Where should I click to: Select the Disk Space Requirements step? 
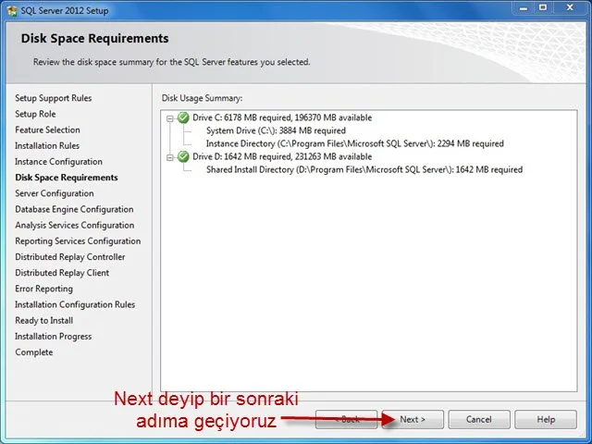pyautogui.click(x=67, y=178)
